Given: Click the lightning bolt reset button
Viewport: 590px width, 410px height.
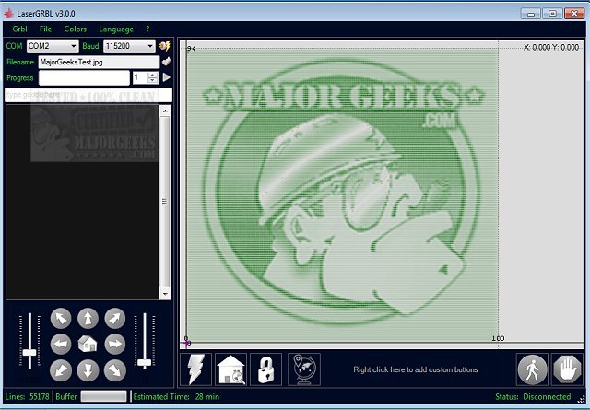Looking at the screenshot, I should [x=196, y=369].
